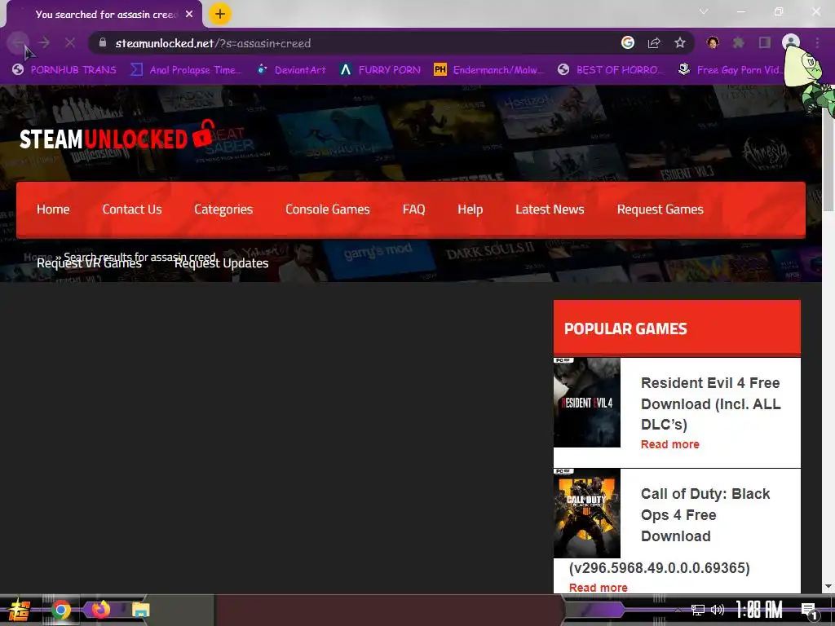Select the 'You searched for assasin creed' tab
This screenshot has height=626, width=835.
pyautogui.click(x=104, y=15)
